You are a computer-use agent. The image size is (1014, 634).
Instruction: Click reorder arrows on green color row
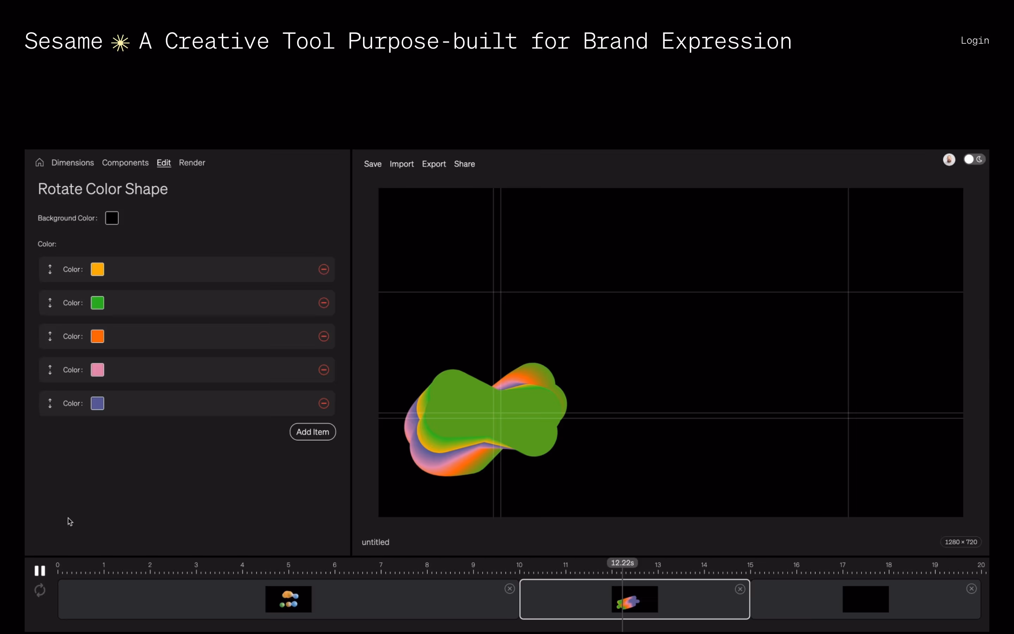point(50,303)
